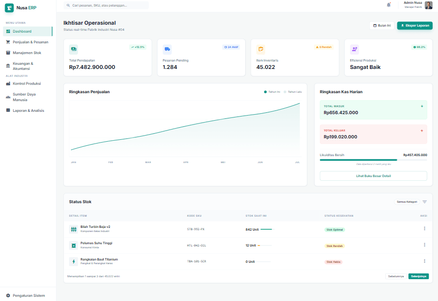Click the Total Pendapatan money icon
The width and height of the screenshot is (438, 301).
pos(73,48)
